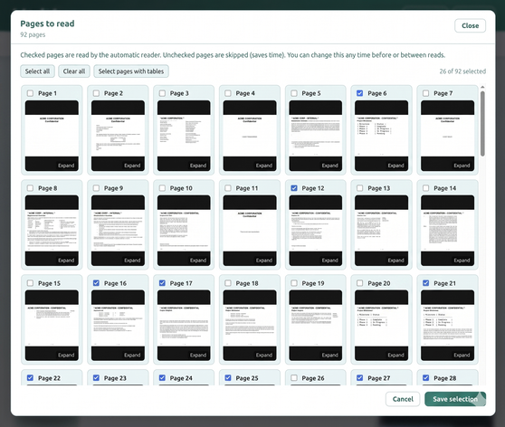Click the Page 8 thumbnail
The height and width of the screenshot is (427, 505).
coord(52,231)
